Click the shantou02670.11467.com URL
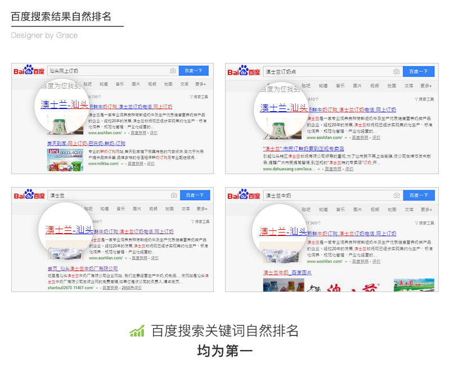This screenshot has width=450, height=382. click(x=71, y=288)
